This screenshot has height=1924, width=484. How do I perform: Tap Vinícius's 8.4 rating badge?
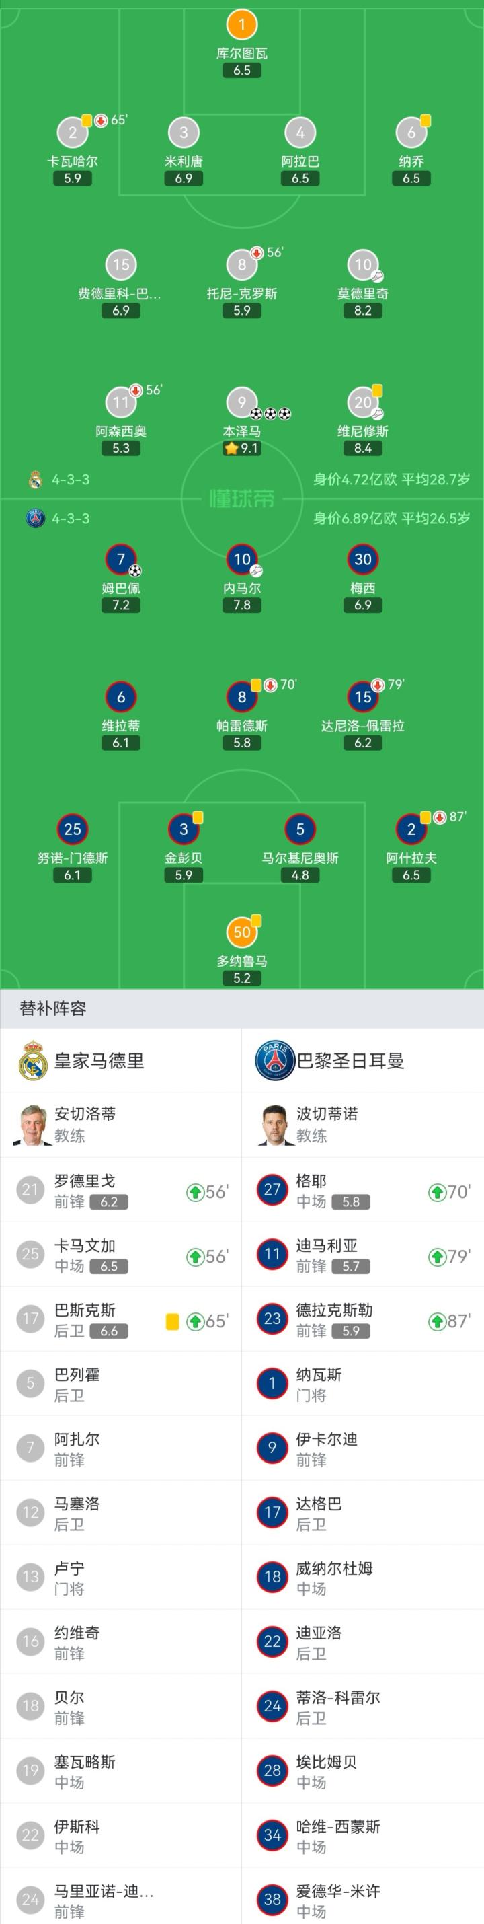coord(362,448)
